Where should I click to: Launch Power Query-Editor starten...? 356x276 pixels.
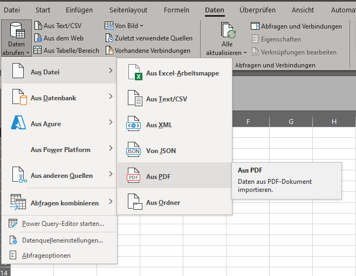(x=59, y=223)
